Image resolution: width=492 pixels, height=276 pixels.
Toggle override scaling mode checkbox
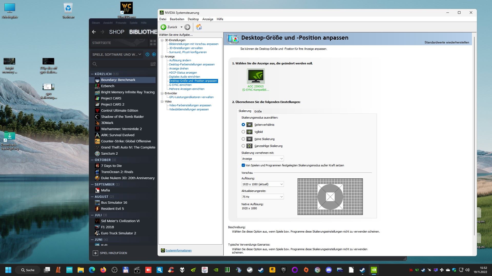click(x=243, y=165)
